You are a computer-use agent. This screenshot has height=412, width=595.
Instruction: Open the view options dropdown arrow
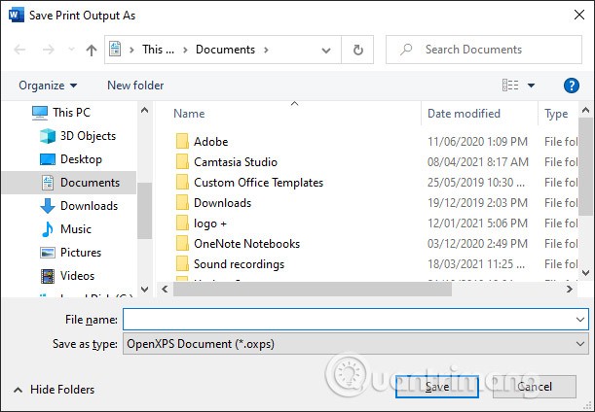[531, 86]
